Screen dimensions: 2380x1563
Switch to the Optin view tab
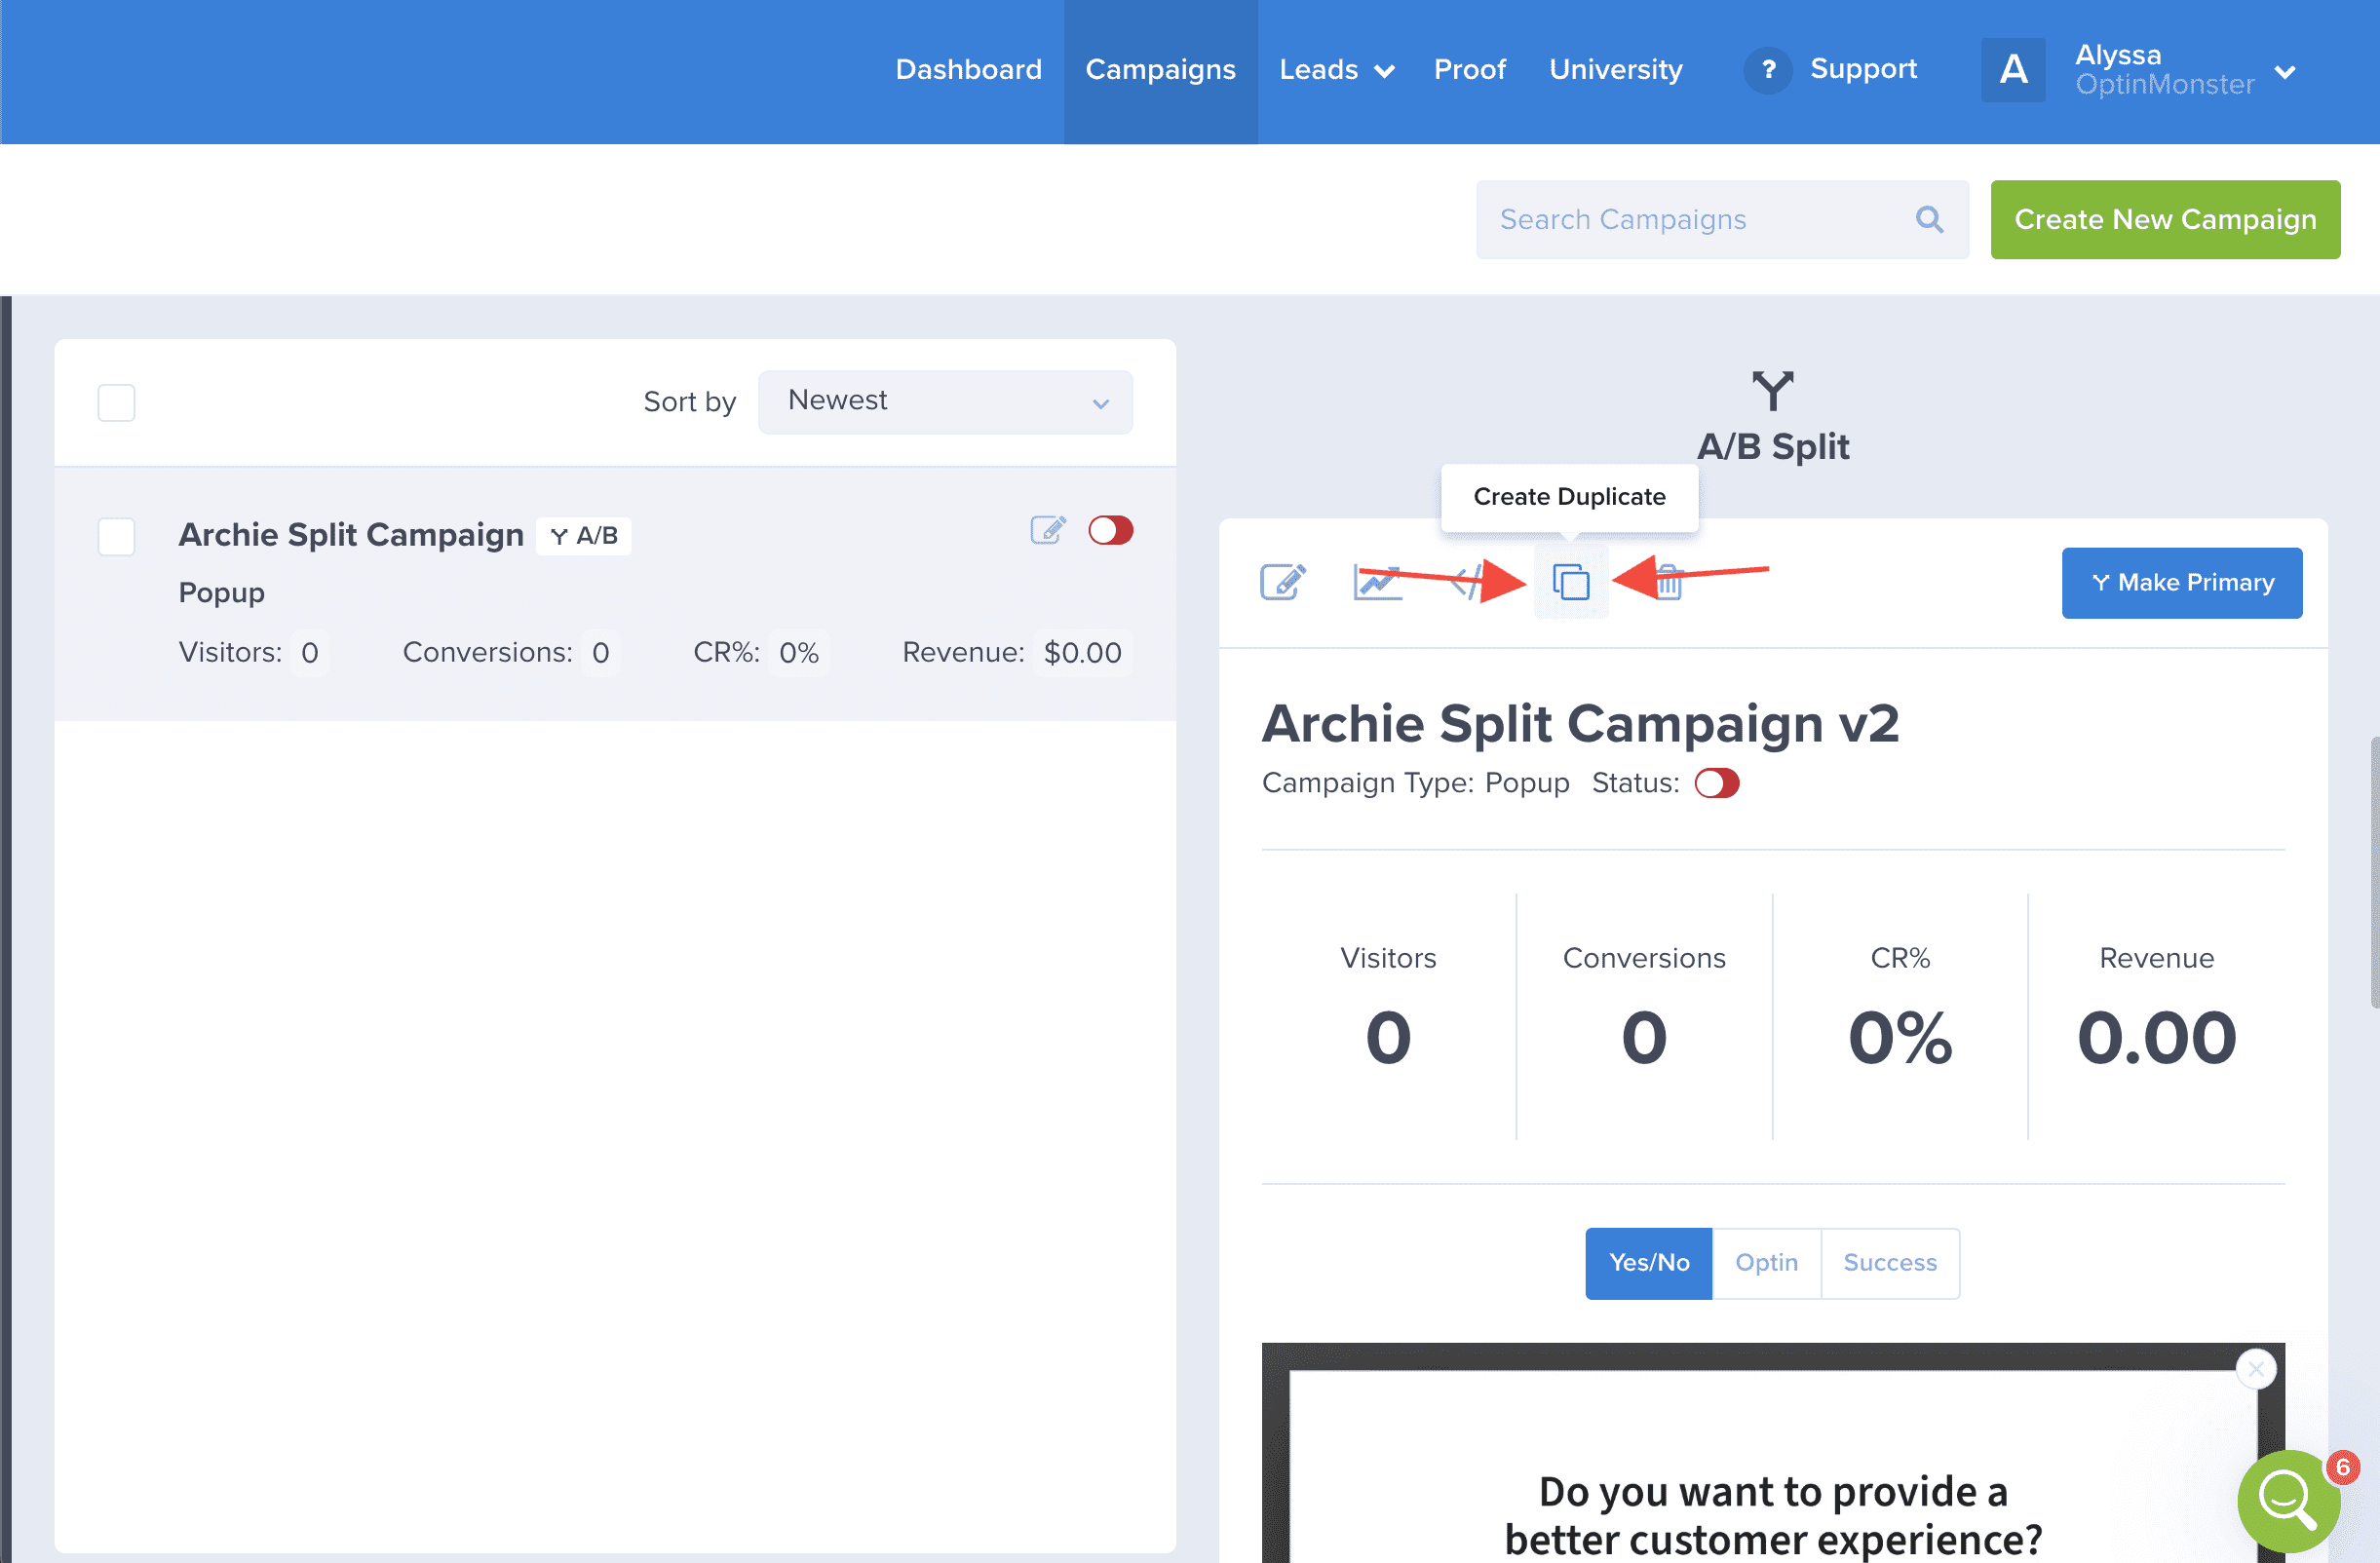tap(1766, 1263)
